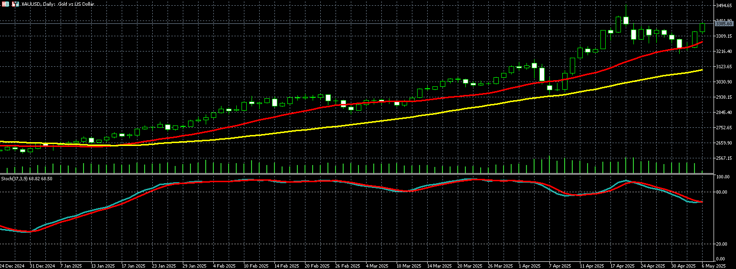
Task: Click the 3494.65 price axis label
Action: coord(724,6)
